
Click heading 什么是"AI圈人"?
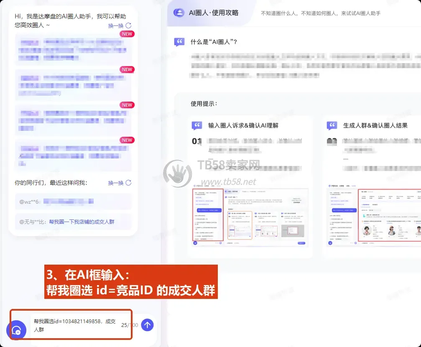(x=214, y=42)
